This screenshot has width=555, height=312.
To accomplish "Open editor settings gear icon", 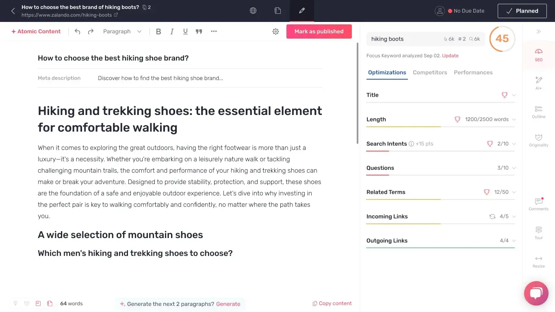I will tap(275, 31).
